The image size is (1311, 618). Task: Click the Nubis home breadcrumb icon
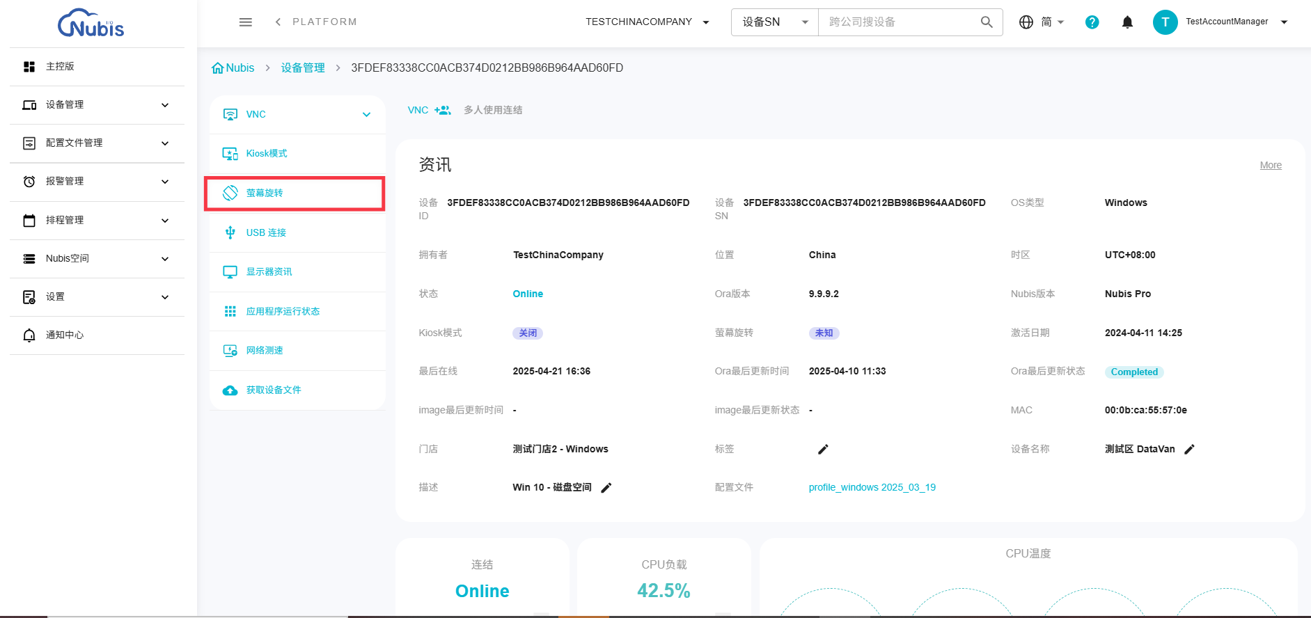pyautogui.click(x=217, y=68)
